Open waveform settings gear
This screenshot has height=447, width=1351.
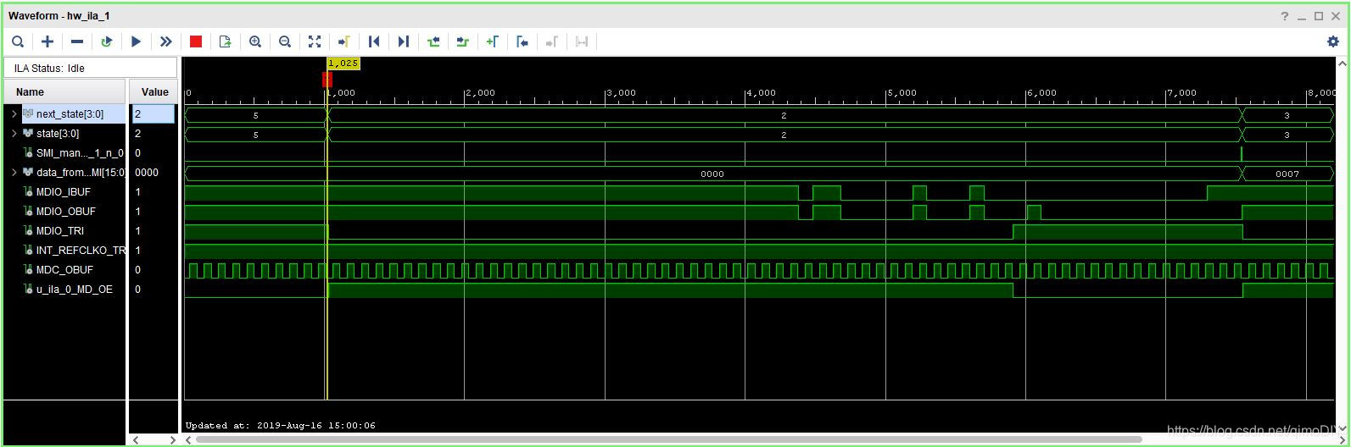coord(1332,41)
